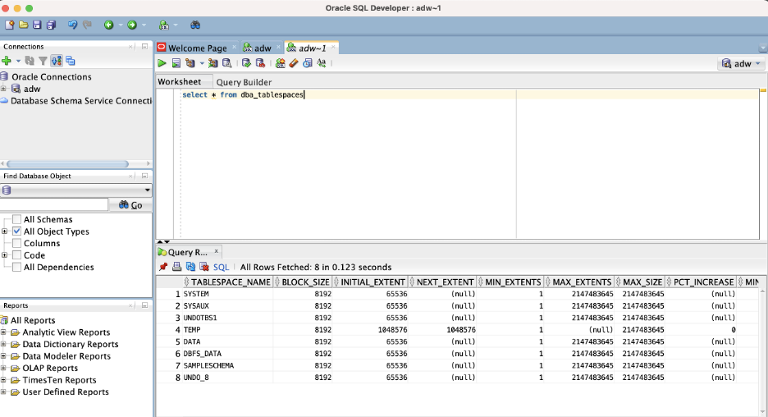The width and height of the screenshot is (768, 417).
Task: Change case with Aa icon
Action: click(322, 63)
